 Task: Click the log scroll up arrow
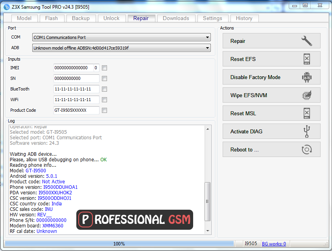208,129
